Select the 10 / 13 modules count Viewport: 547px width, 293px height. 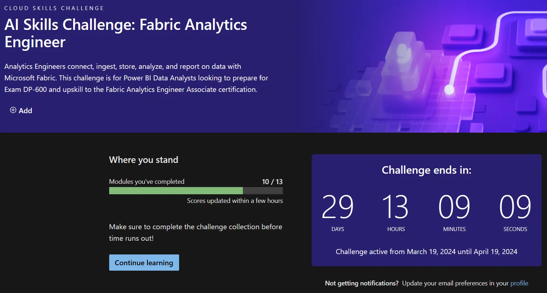point(272,182)
